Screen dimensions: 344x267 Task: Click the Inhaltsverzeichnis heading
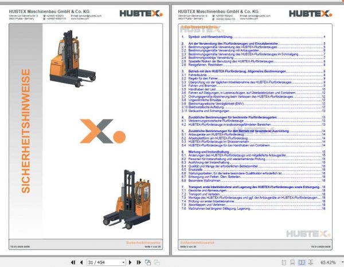point(199,27)
